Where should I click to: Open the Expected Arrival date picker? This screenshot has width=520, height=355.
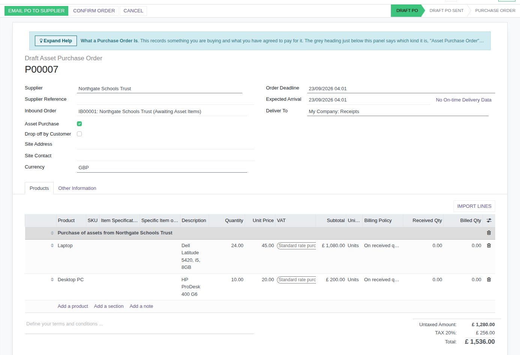pyautogui.click(x=368, y=100)
